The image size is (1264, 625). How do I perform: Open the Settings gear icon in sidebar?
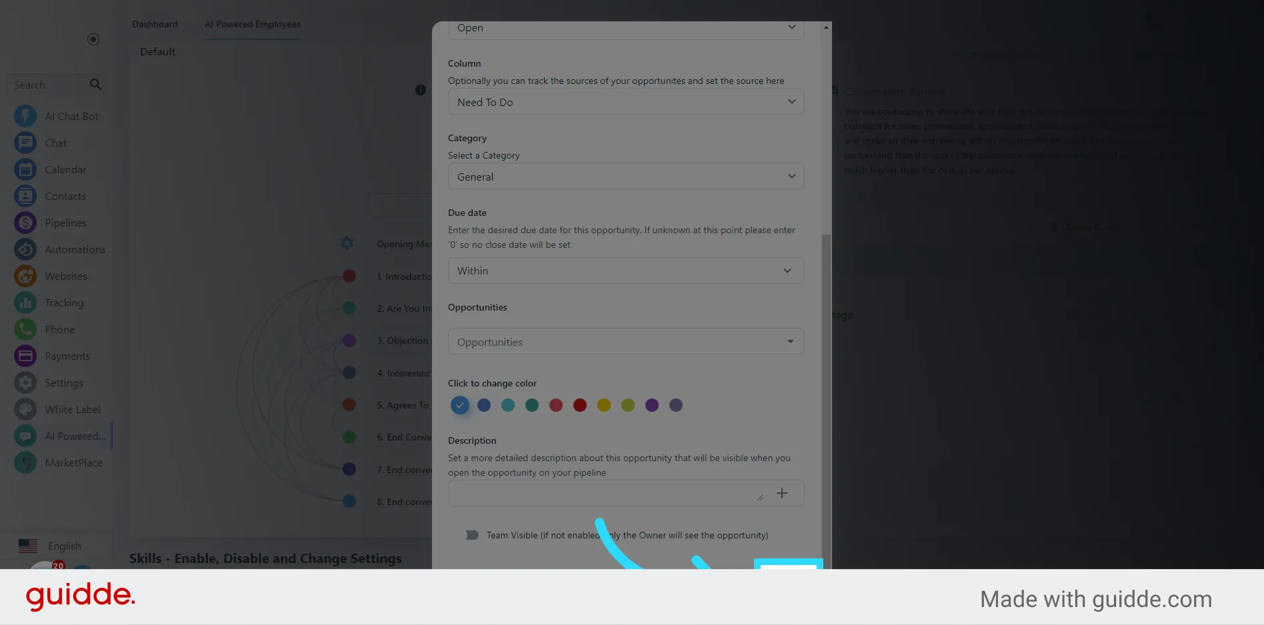[25, 382]
